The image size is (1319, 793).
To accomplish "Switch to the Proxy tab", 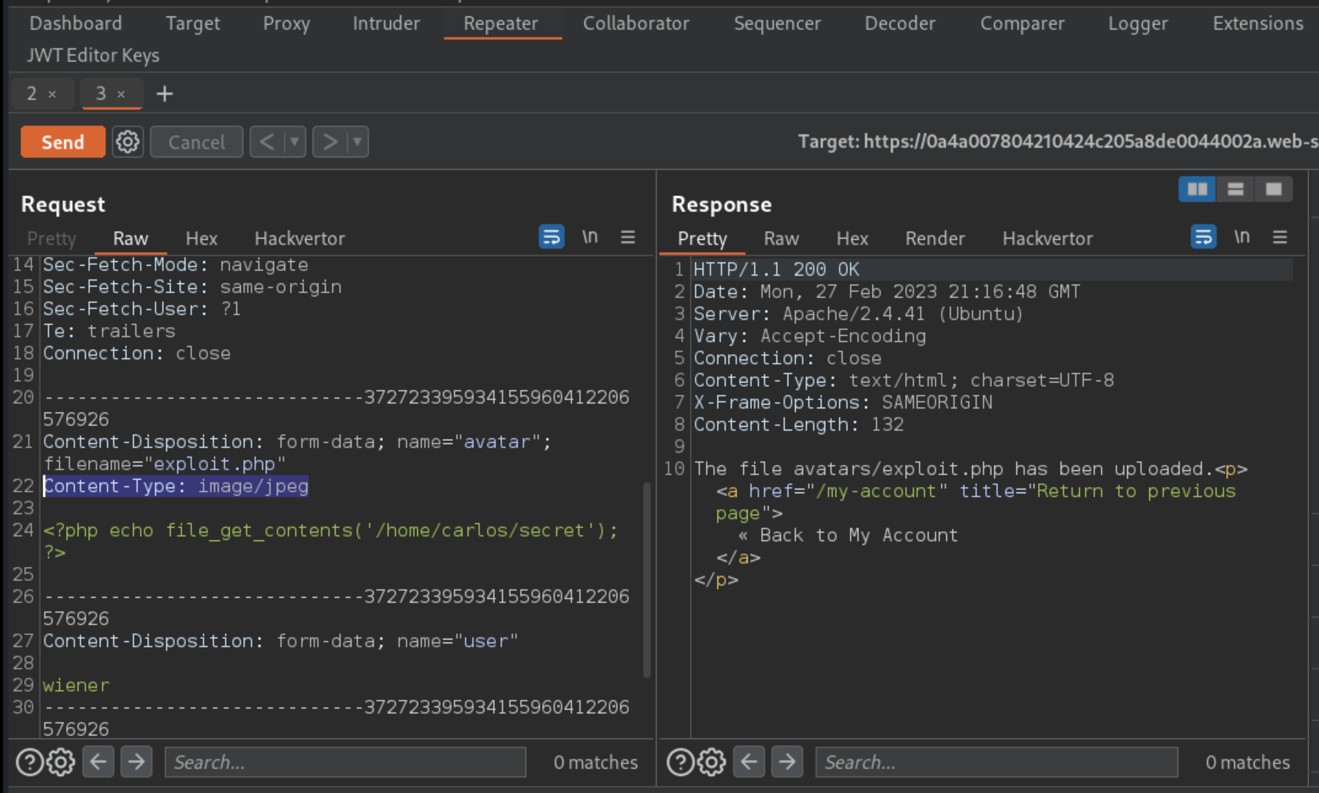I will tap(286, 24).
